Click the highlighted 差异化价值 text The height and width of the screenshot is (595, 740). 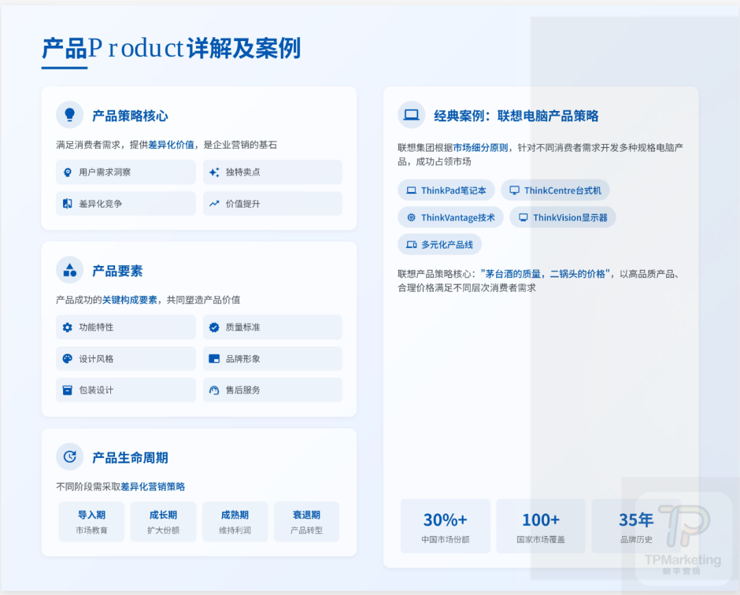pyautogui.click(x=171, y=145)
